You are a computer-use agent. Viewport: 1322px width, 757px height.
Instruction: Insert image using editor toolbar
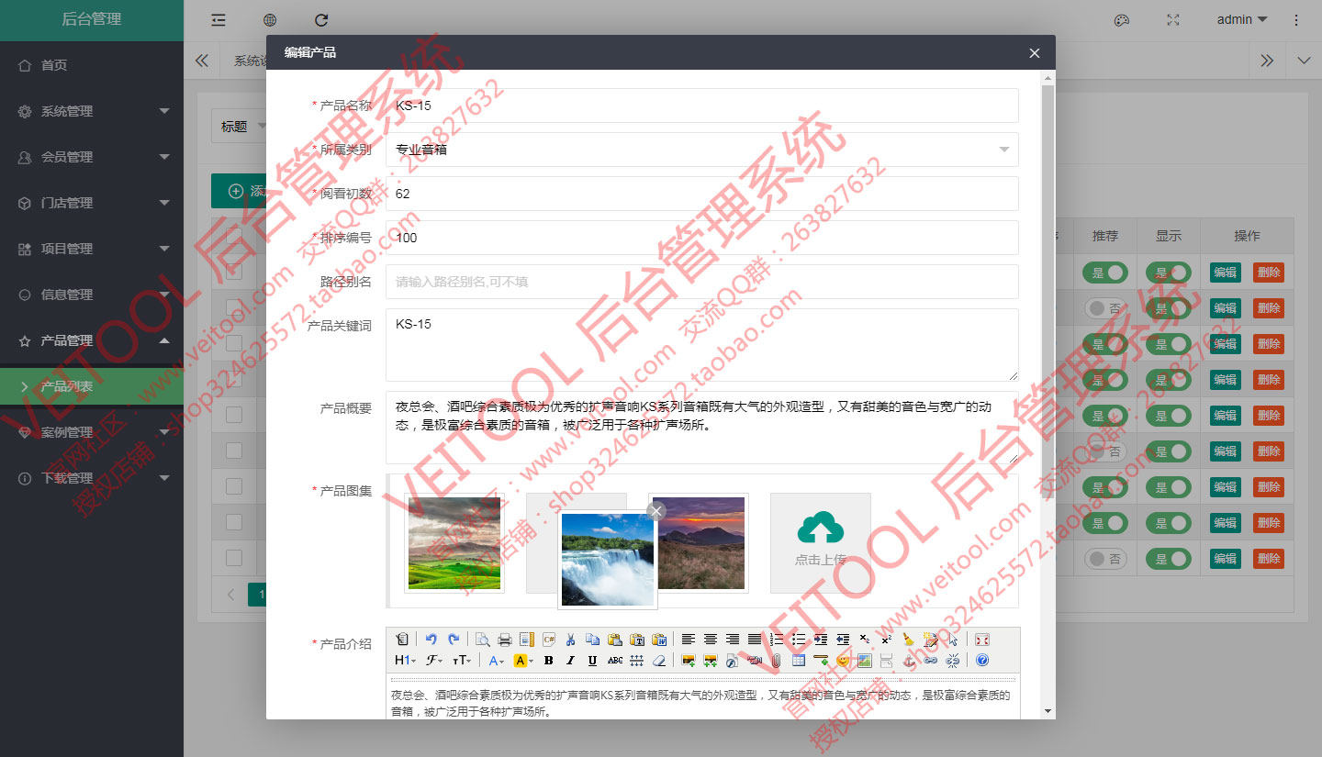pos(688,660)
